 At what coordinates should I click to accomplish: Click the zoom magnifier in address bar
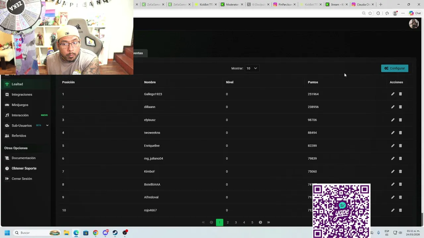coord(364,13)
